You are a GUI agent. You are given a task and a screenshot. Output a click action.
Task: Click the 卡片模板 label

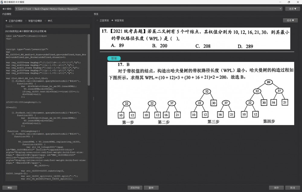point(7,9)
